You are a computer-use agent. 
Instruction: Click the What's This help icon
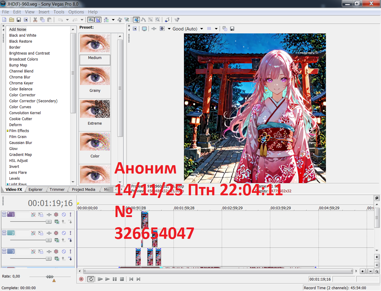pos(177,20)
